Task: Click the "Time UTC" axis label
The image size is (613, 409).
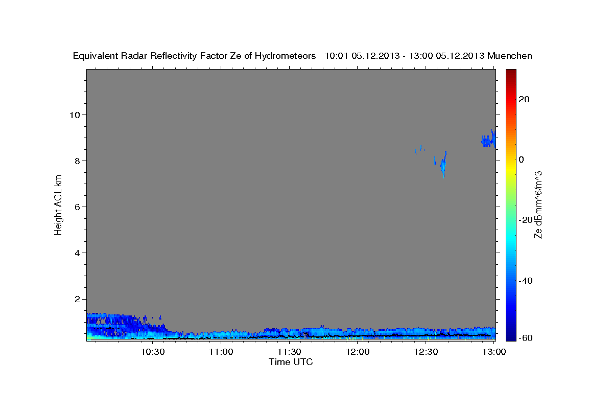Action: point(291,362)
